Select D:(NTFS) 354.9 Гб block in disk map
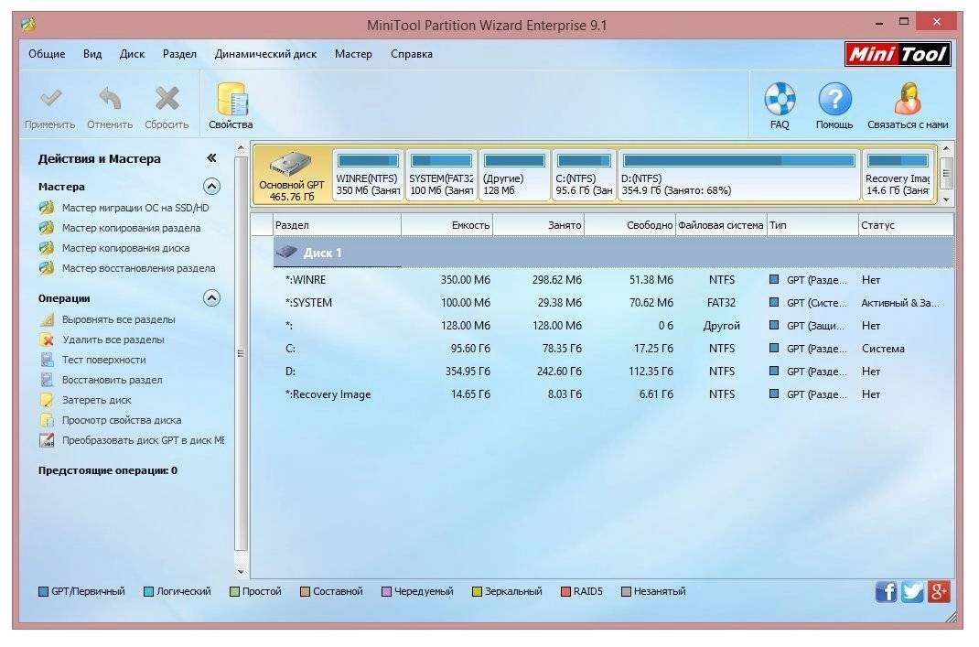The height and width of the screenshot is (647, 979). pos(738,175)
